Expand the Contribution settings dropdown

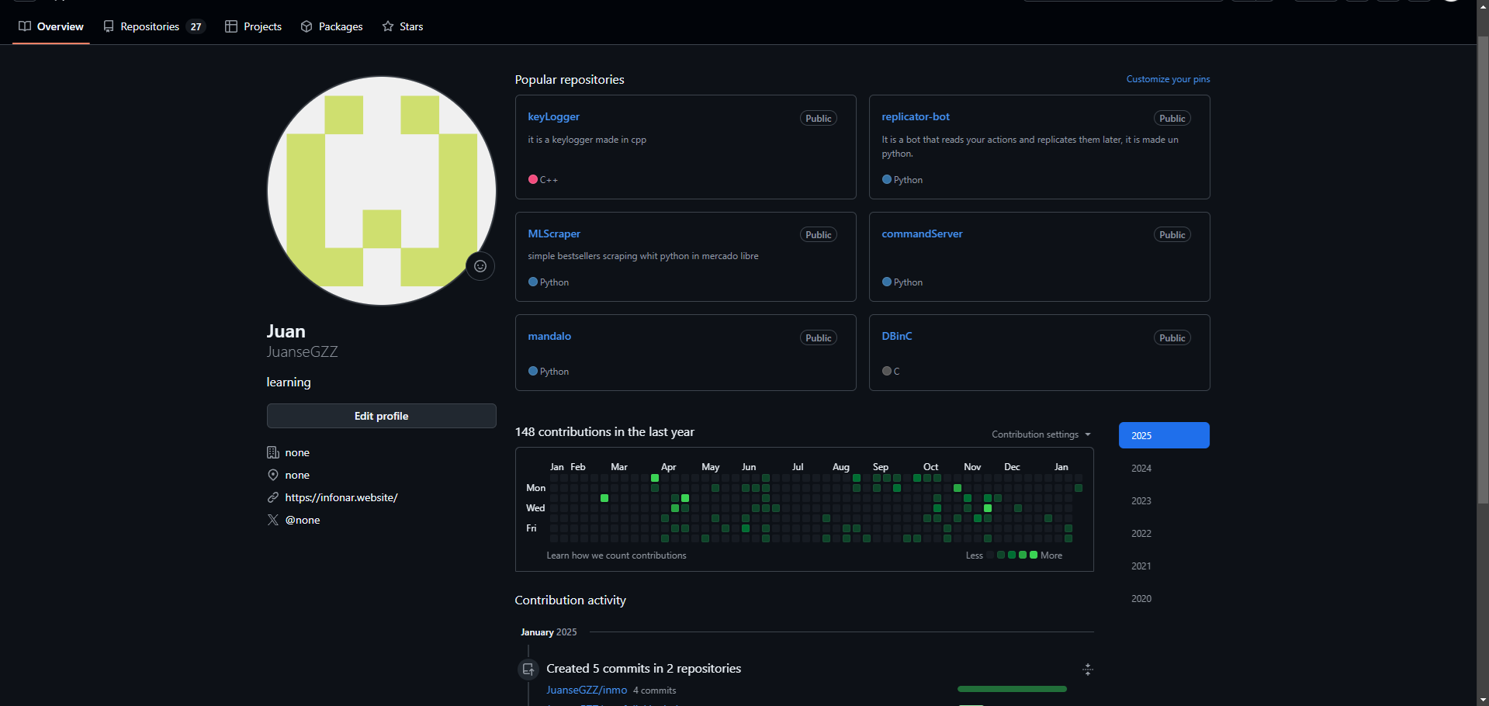1041,434
